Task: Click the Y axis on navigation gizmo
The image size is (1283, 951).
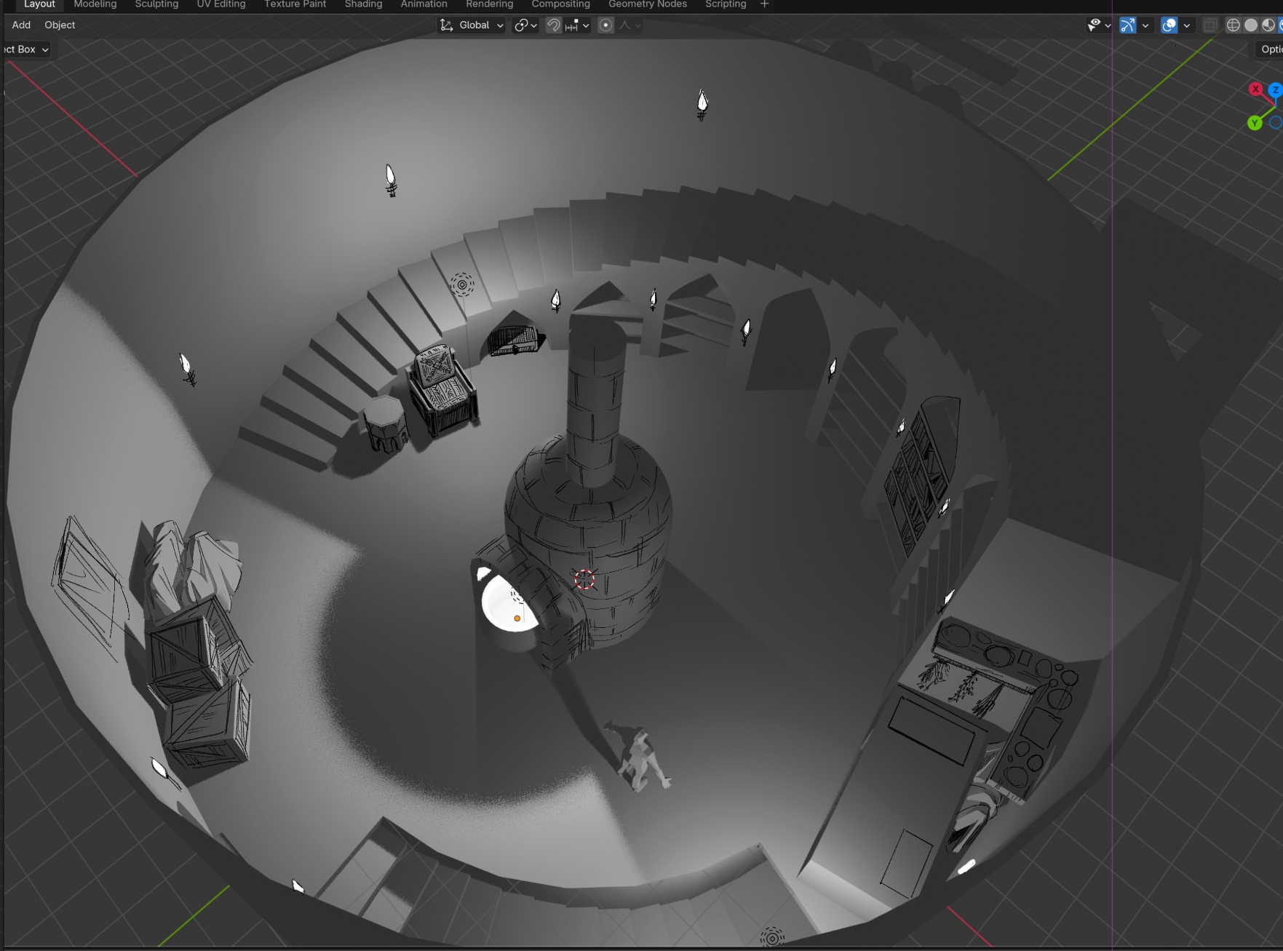Action: coord(1255,123)
